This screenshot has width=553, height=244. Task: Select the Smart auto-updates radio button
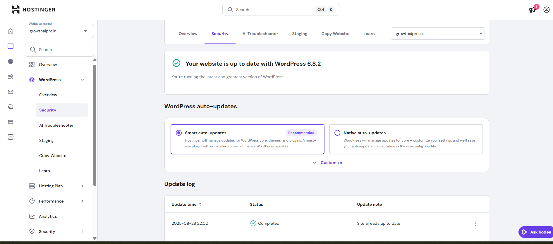pyautogui.click(x=179, y=133)
